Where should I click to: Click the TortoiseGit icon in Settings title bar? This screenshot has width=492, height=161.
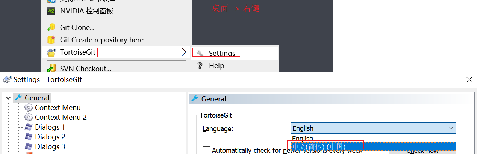click(7, 79)
